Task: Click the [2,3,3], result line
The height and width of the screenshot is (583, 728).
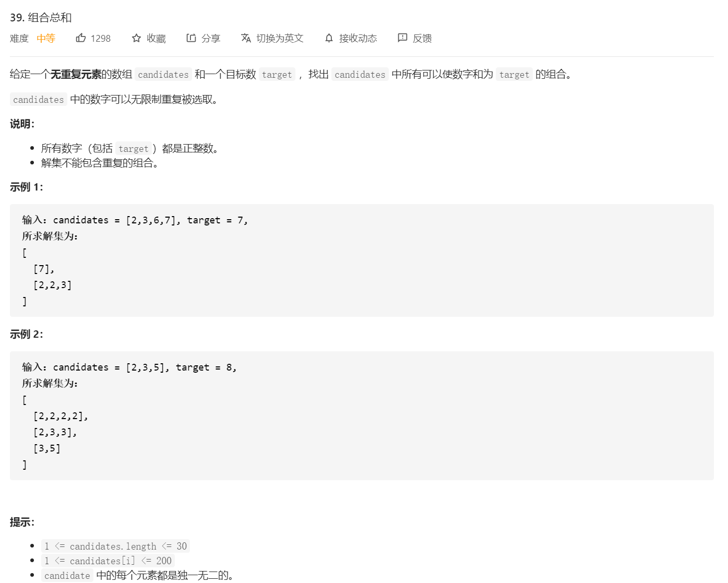Action: 55,432
